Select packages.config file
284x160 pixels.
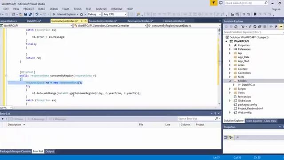point(247,105)
